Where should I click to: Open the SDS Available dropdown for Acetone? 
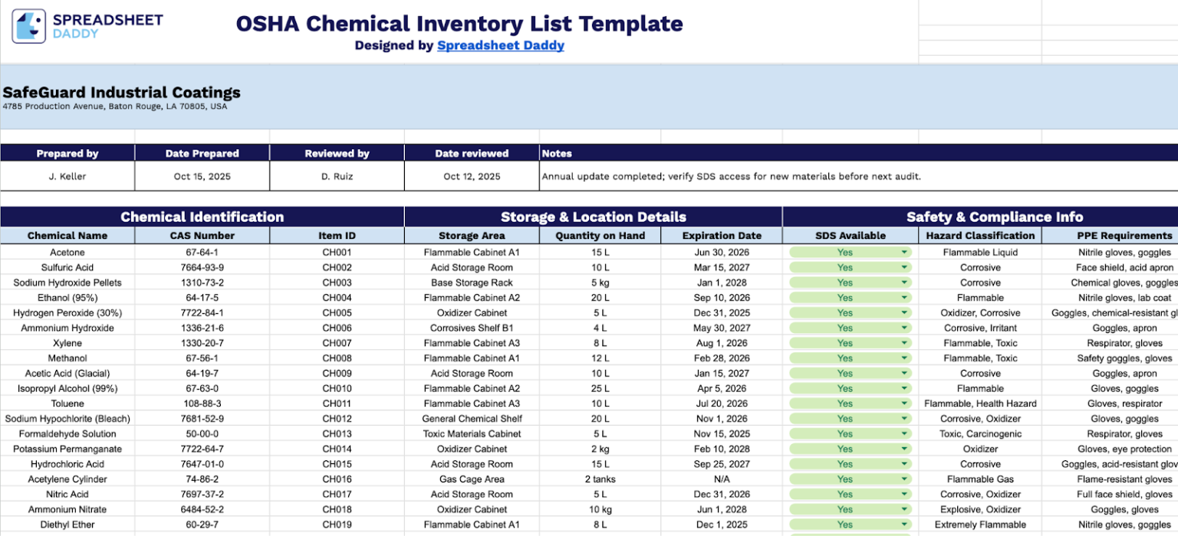[x=903, y=252]
